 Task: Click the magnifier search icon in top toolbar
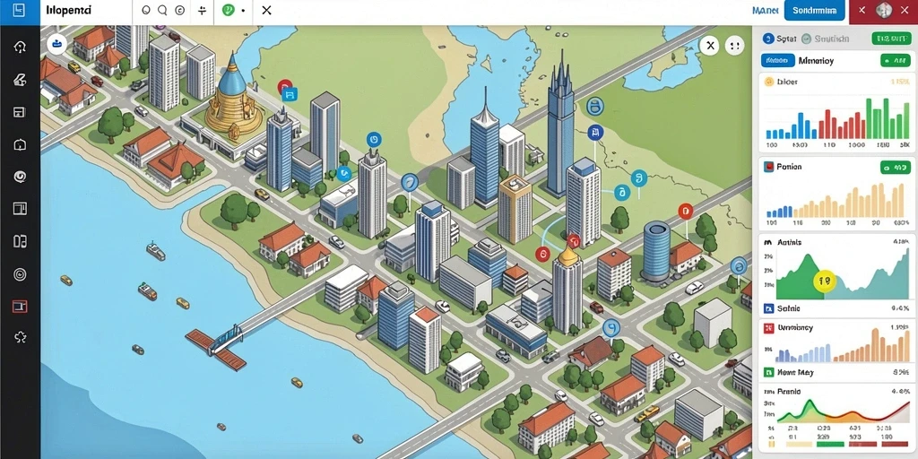coord(163,11)
